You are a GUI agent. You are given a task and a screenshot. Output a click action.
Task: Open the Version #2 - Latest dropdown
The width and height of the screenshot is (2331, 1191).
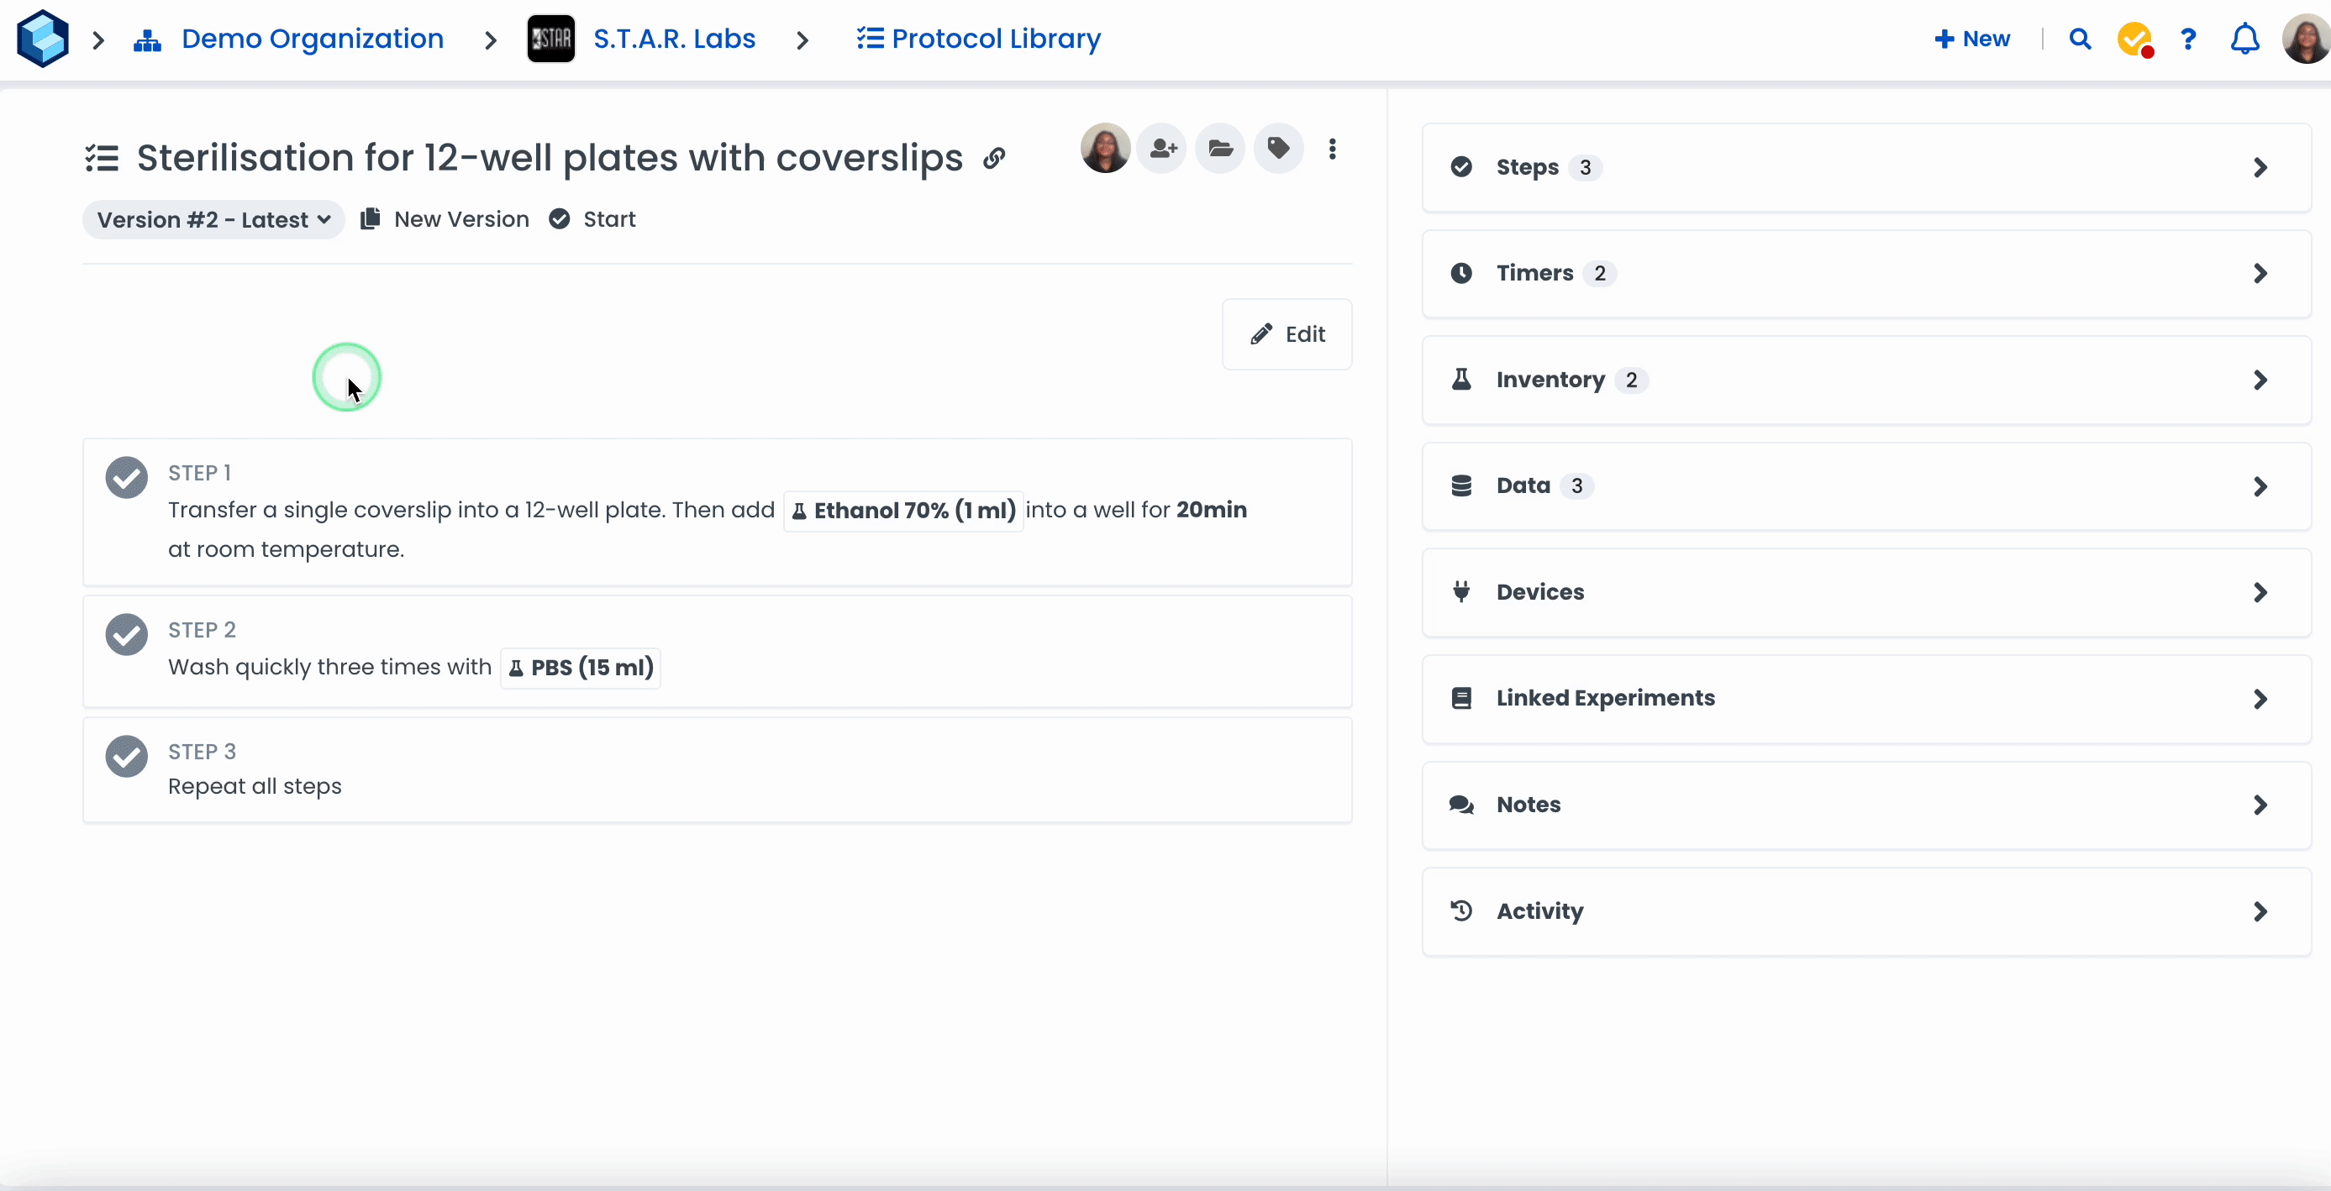tap(213, 220)
